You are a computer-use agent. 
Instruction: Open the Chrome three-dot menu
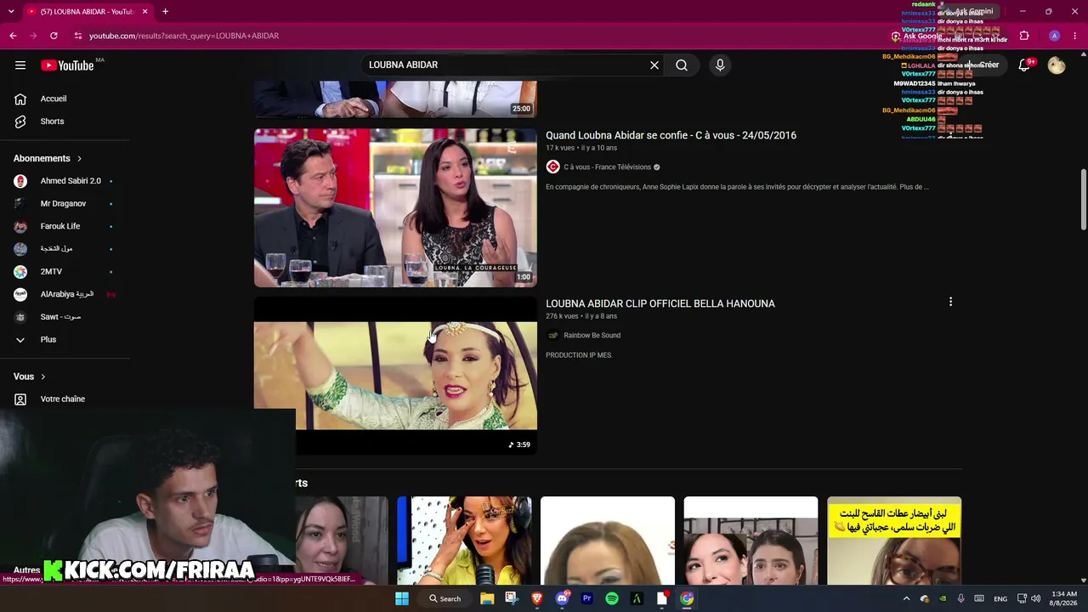[1076, 36]
